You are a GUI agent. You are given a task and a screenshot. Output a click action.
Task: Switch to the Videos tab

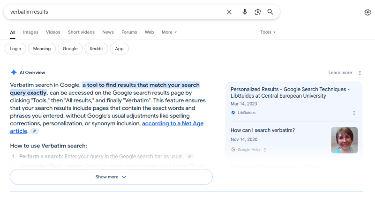click(x=53, y=32)
